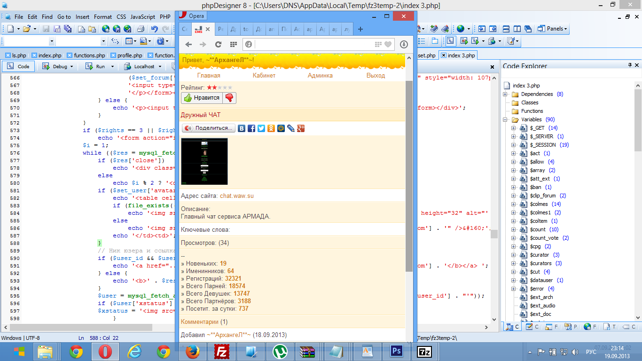Launch FileZilla from the taskbar
The height and width of the screenshot is (361, 642).
221,351
